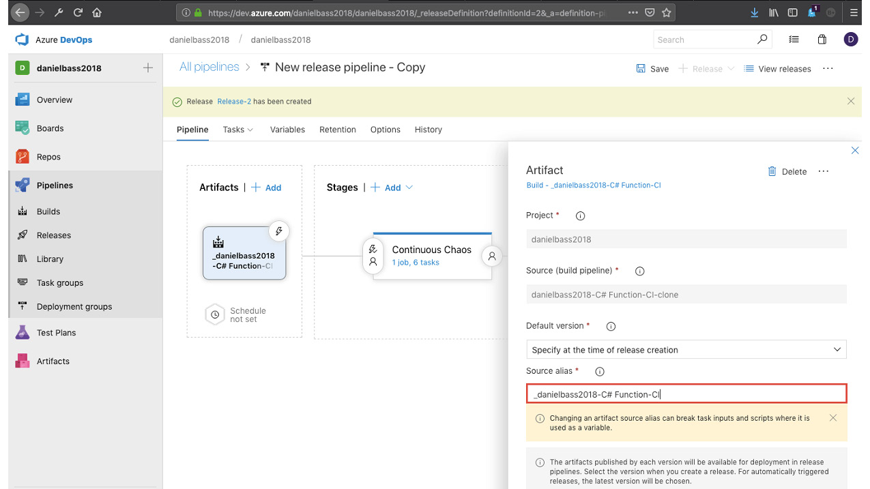Switch to the Options tab
The height and width of the screenshot is (489, 870).
click(x=386, y=130)
